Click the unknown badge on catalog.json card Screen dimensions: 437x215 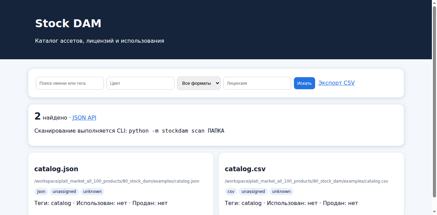click(x=93, y=192)
